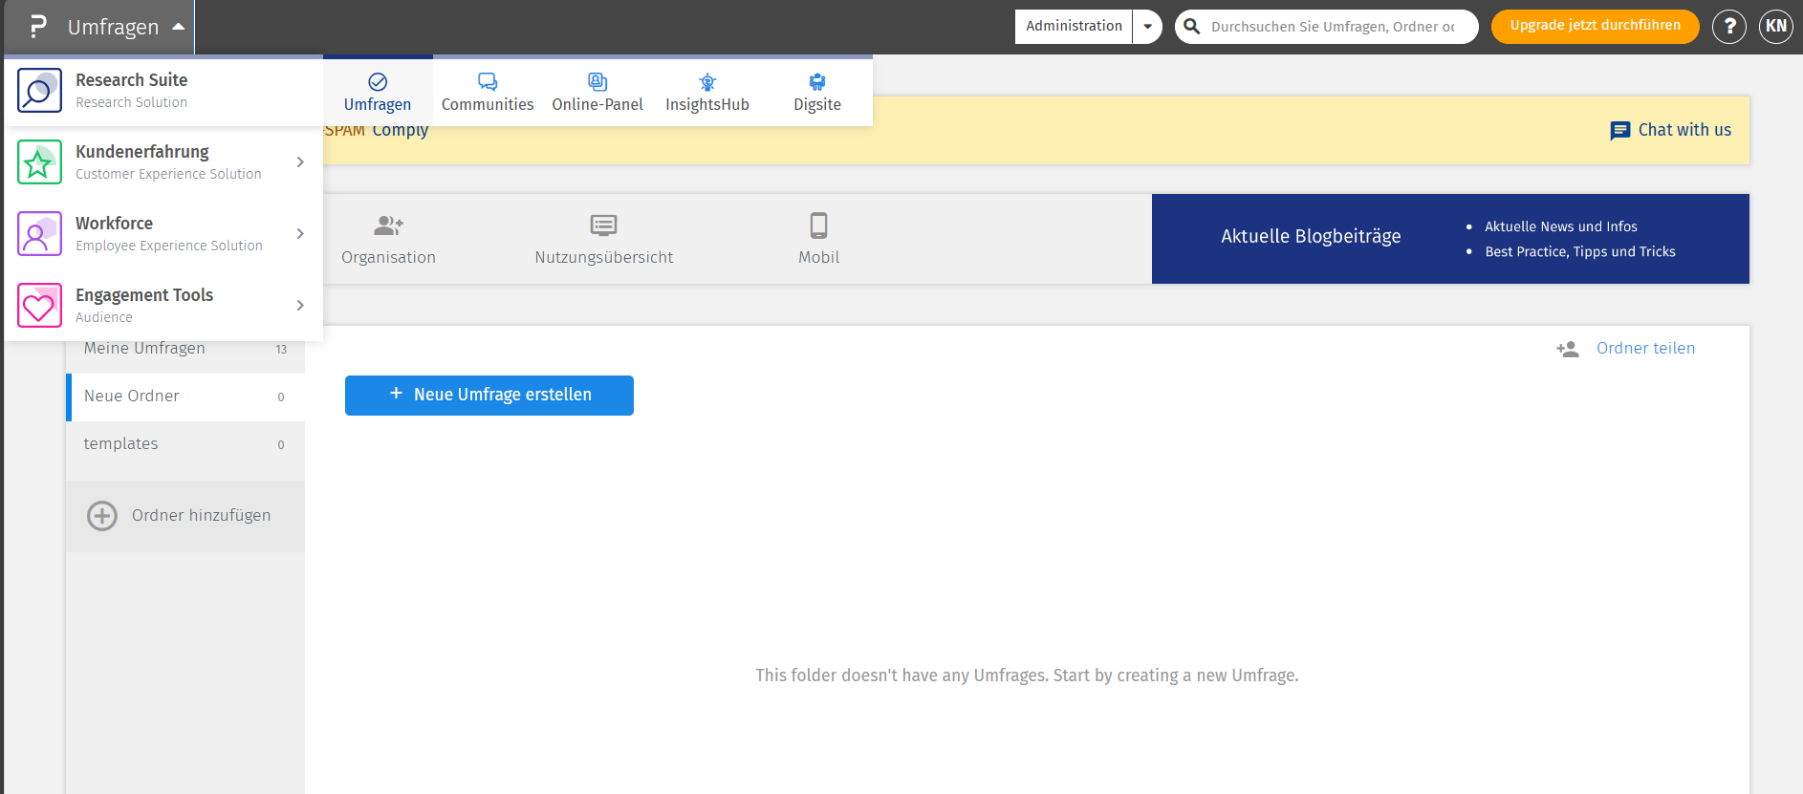Select the Neue Ordner folder
The image size is (1803, 794).
pos(185,397)
